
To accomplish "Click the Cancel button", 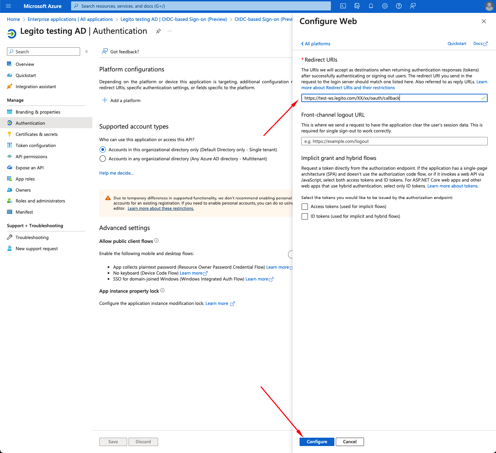I will pos(350,442).
